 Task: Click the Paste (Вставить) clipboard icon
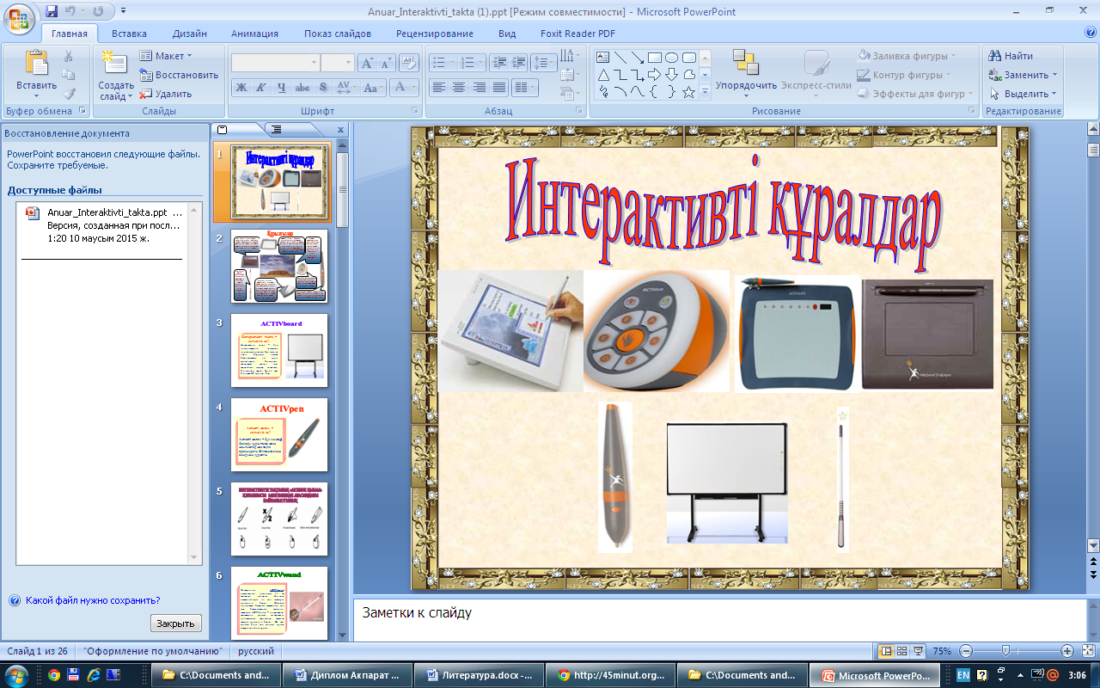coord(36,64)
